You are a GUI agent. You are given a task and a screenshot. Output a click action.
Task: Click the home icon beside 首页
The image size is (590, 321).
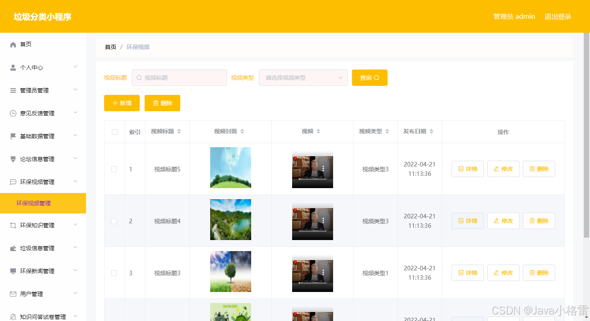(13, 44)
